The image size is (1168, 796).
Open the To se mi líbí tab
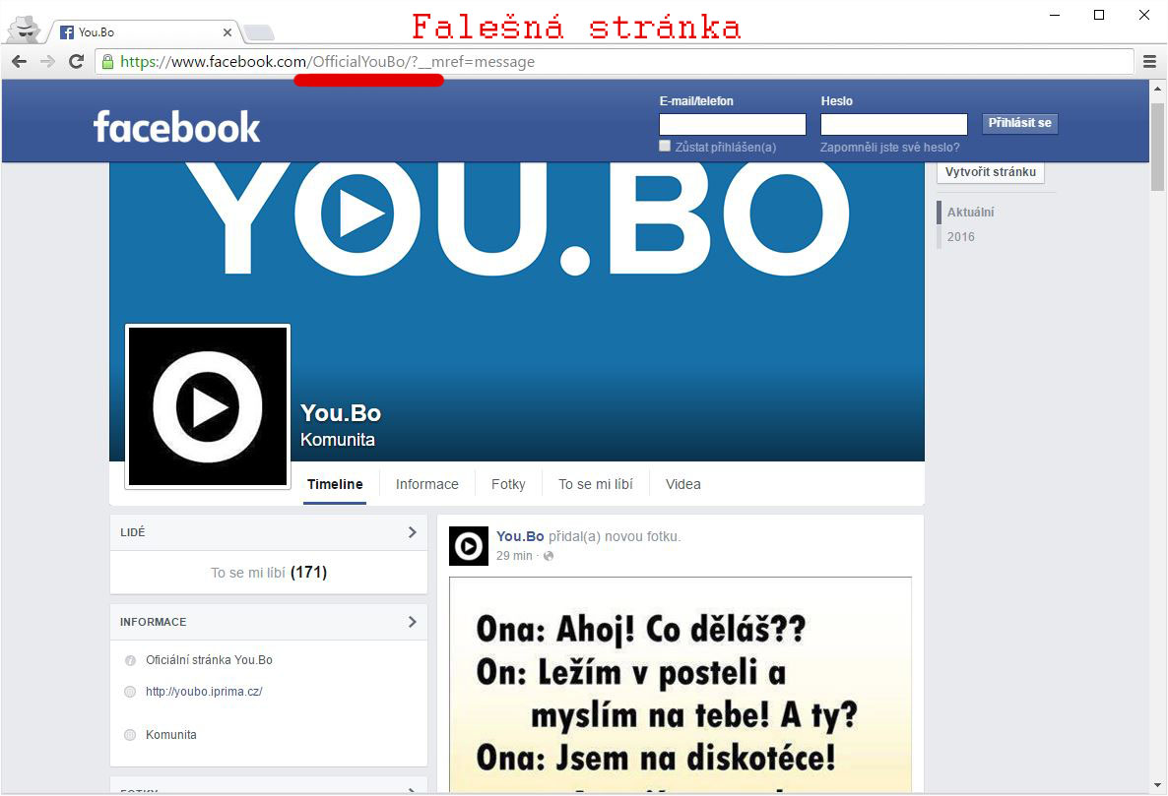[x=595, y=484]
